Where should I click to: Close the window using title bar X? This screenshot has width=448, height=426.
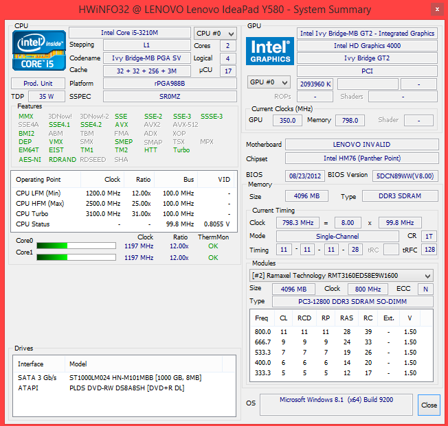436,9
